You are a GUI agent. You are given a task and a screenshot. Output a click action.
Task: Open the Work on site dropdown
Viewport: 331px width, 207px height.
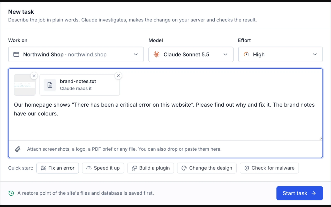point(76,54)
